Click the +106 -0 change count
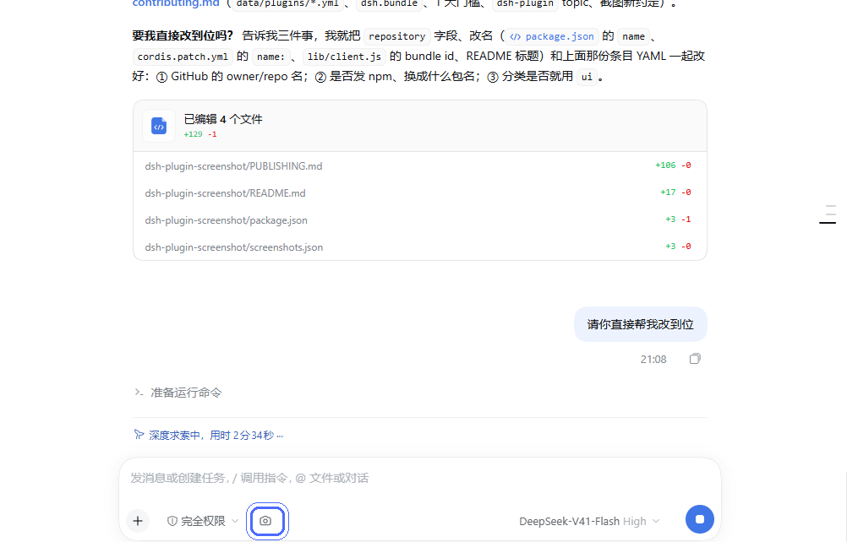Image resolution: width=847 pixels, height=542 pixels. (673, 165)
